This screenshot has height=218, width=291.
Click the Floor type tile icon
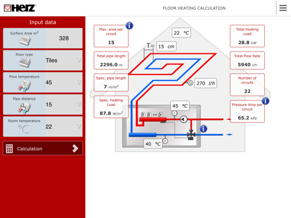(x=25, y=62)
